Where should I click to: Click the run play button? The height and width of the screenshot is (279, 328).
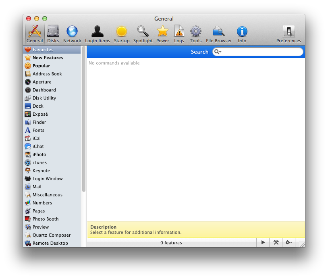[263, 242]
